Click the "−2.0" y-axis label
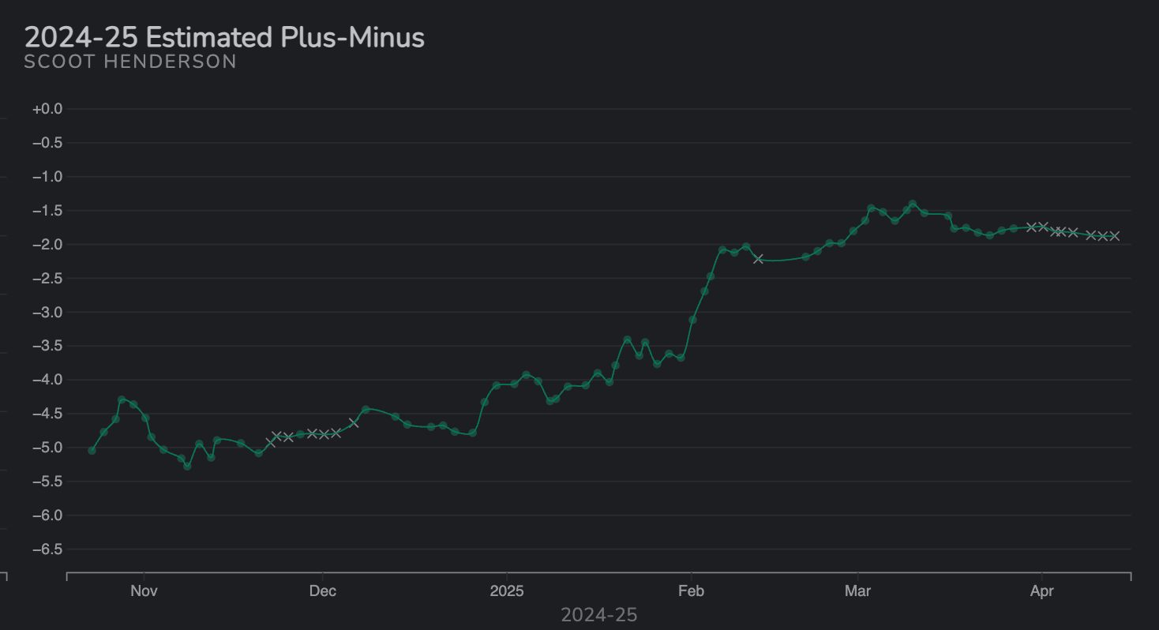This screenshot has width=1159, height=630. click(x=47, y=245)
